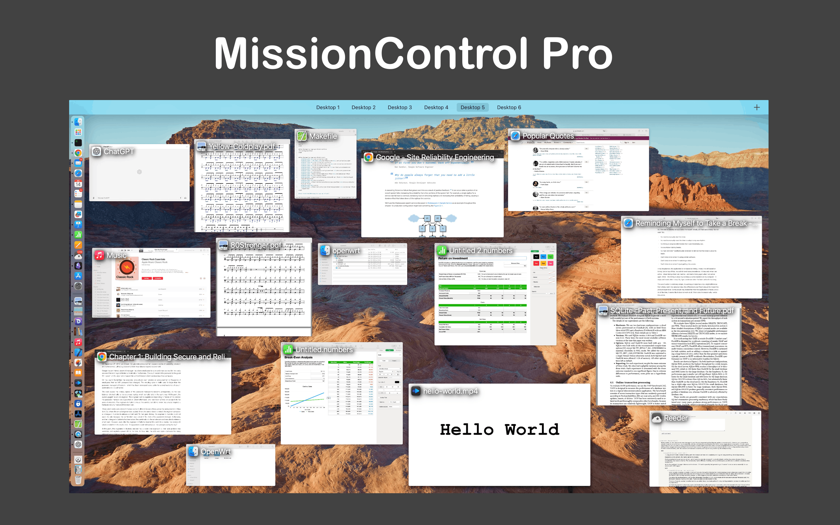
Task: Open Calendar showing 14 in the dock
Action: [78, 183]
